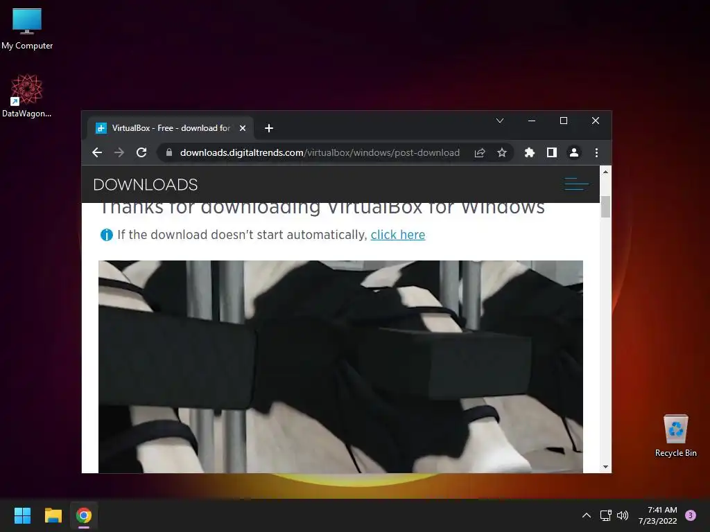
Task: Click the forward navigation arrow
Action: 119,152
